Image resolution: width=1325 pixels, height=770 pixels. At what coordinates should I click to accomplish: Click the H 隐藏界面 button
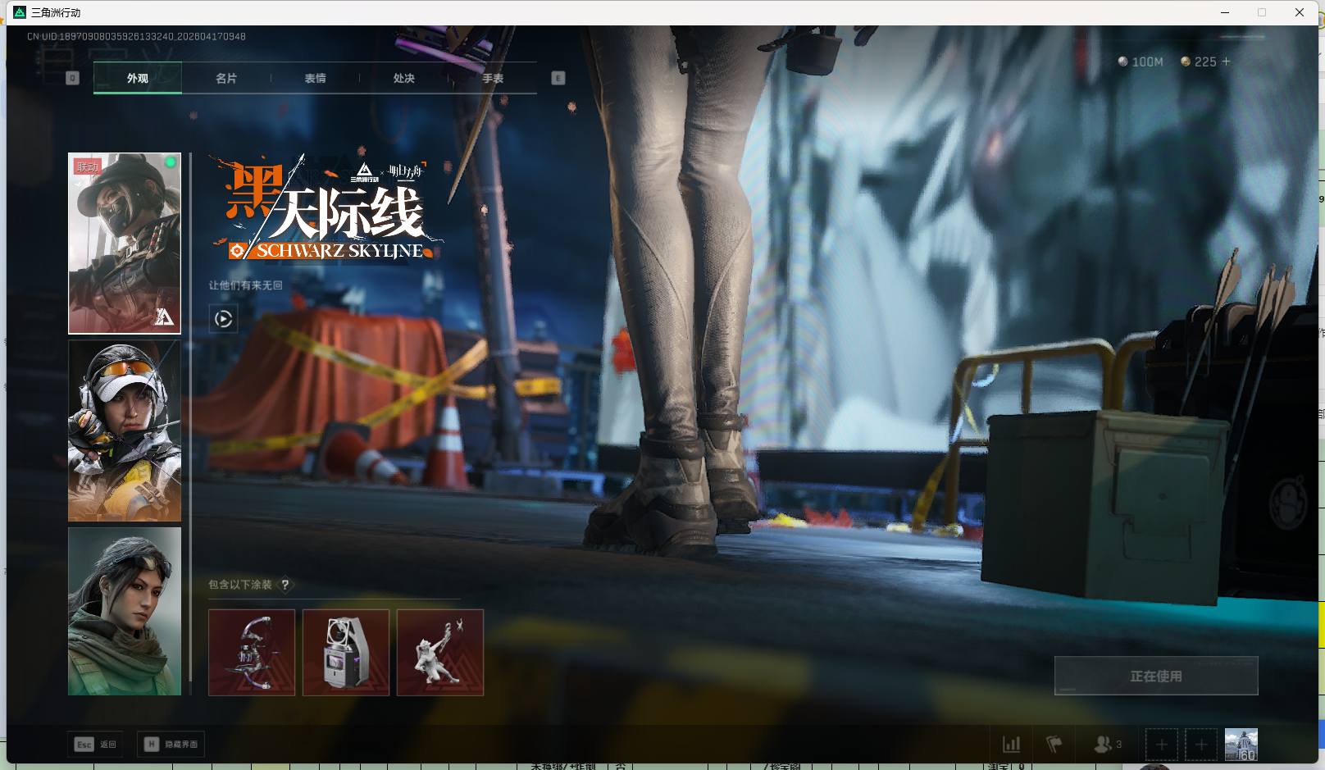(171, 744)
